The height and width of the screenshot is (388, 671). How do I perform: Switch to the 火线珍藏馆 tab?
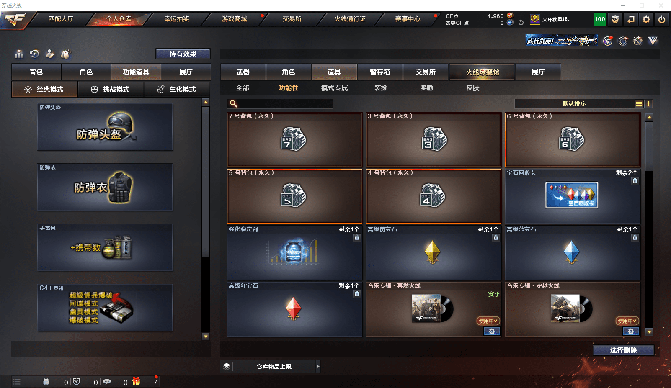click(x=482, y=72)
